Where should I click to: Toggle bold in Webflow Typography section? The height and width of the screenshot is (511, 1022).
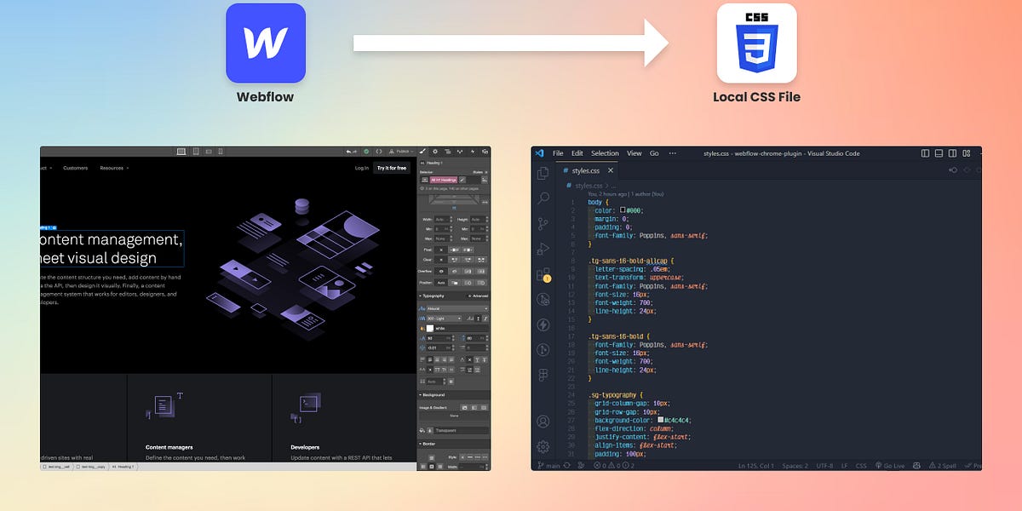[x=479, y=318]
